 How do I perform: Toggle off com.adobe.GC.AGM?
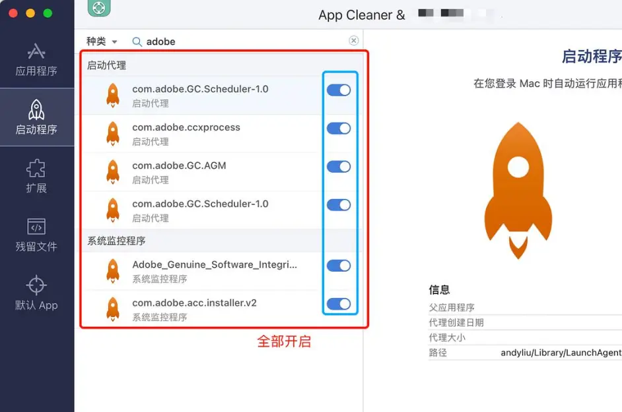click(x=339, y=166)
